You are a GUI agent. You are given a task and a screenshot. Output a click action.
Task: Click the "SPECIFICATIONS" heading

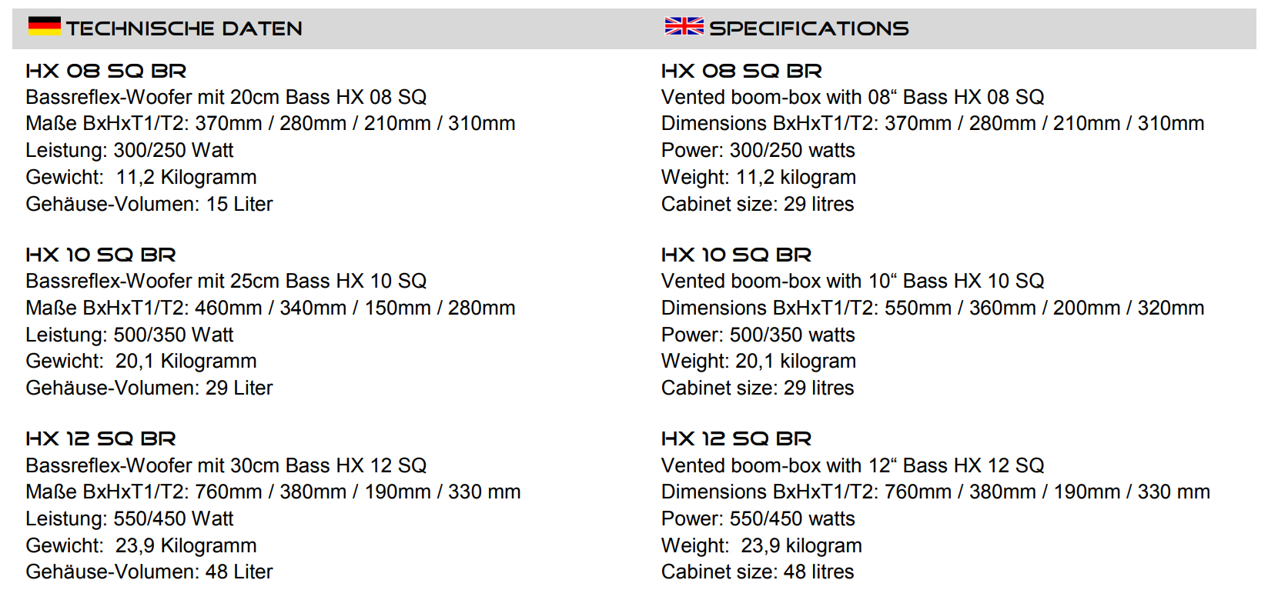click(808, 28)
